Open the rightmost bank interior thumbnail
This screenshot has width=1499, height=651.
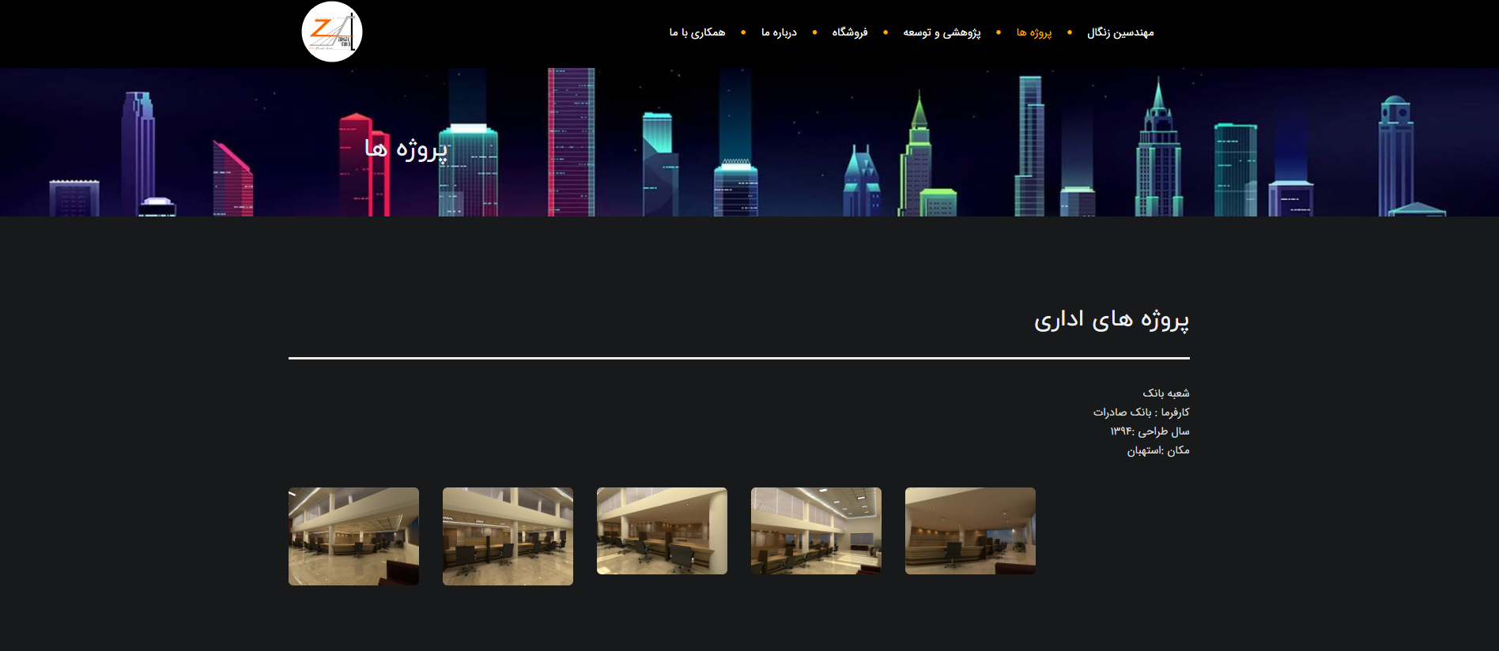click(970, 531)
